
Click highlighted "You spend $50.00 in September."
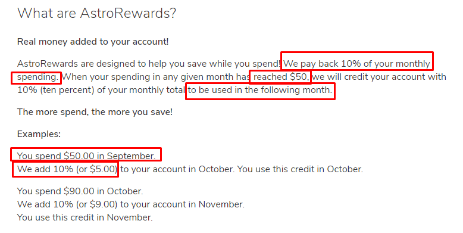point(86,156)
